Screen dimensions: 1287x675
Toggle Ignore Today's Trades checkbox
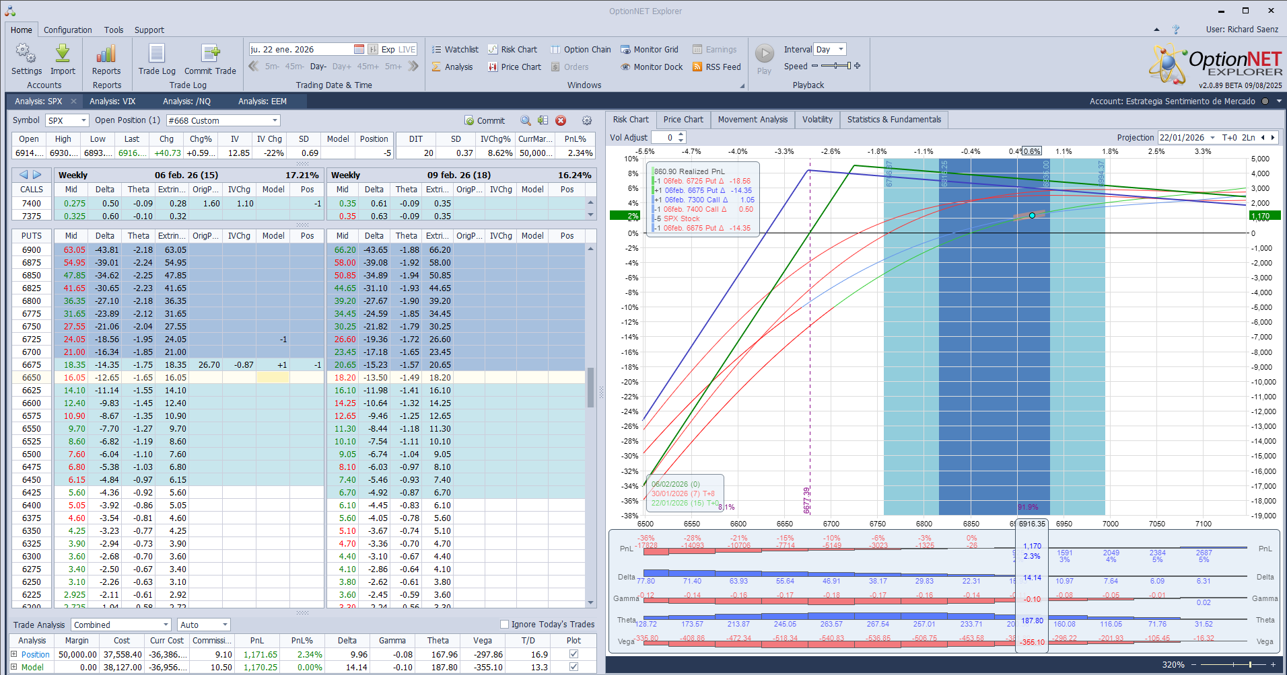[x=504, y=624]
